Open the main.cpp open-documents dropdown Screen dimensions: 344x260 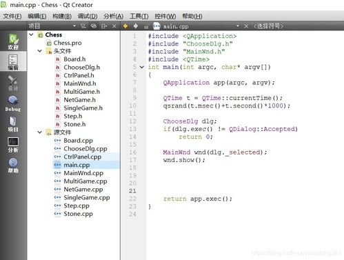click(238, 26)
